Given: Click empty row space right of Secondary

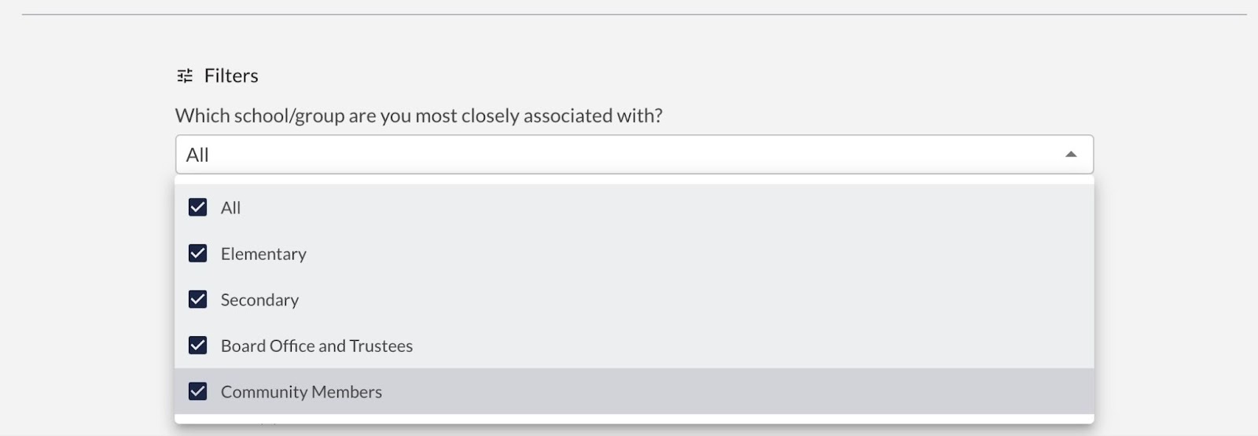Looking at the screenshot, I should (x=696, y=299).
